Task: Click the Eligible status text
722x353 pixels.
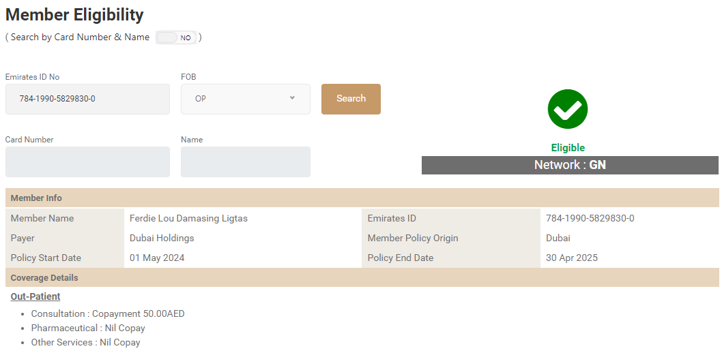Action: [568, 148]
